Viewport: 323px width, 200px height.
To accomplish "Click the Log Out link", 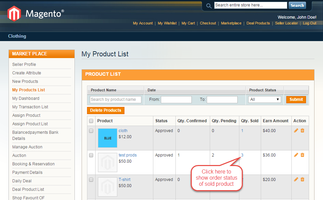I will pos(309,23).
